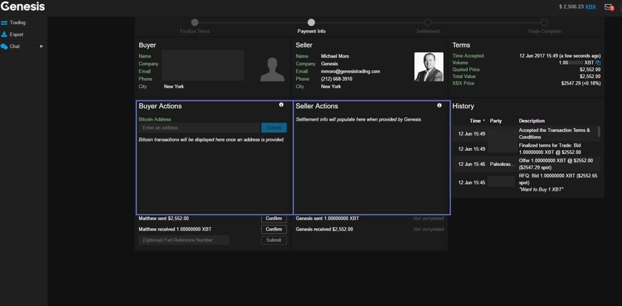Select the 'Finalized terms for Trade' history row
Image resolution: width=622 pixels, height=306 pixels.
coord(526,149)
